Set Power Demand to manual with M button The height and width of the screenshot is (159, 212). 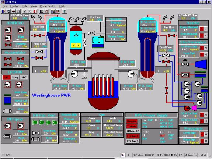(206, 29)
